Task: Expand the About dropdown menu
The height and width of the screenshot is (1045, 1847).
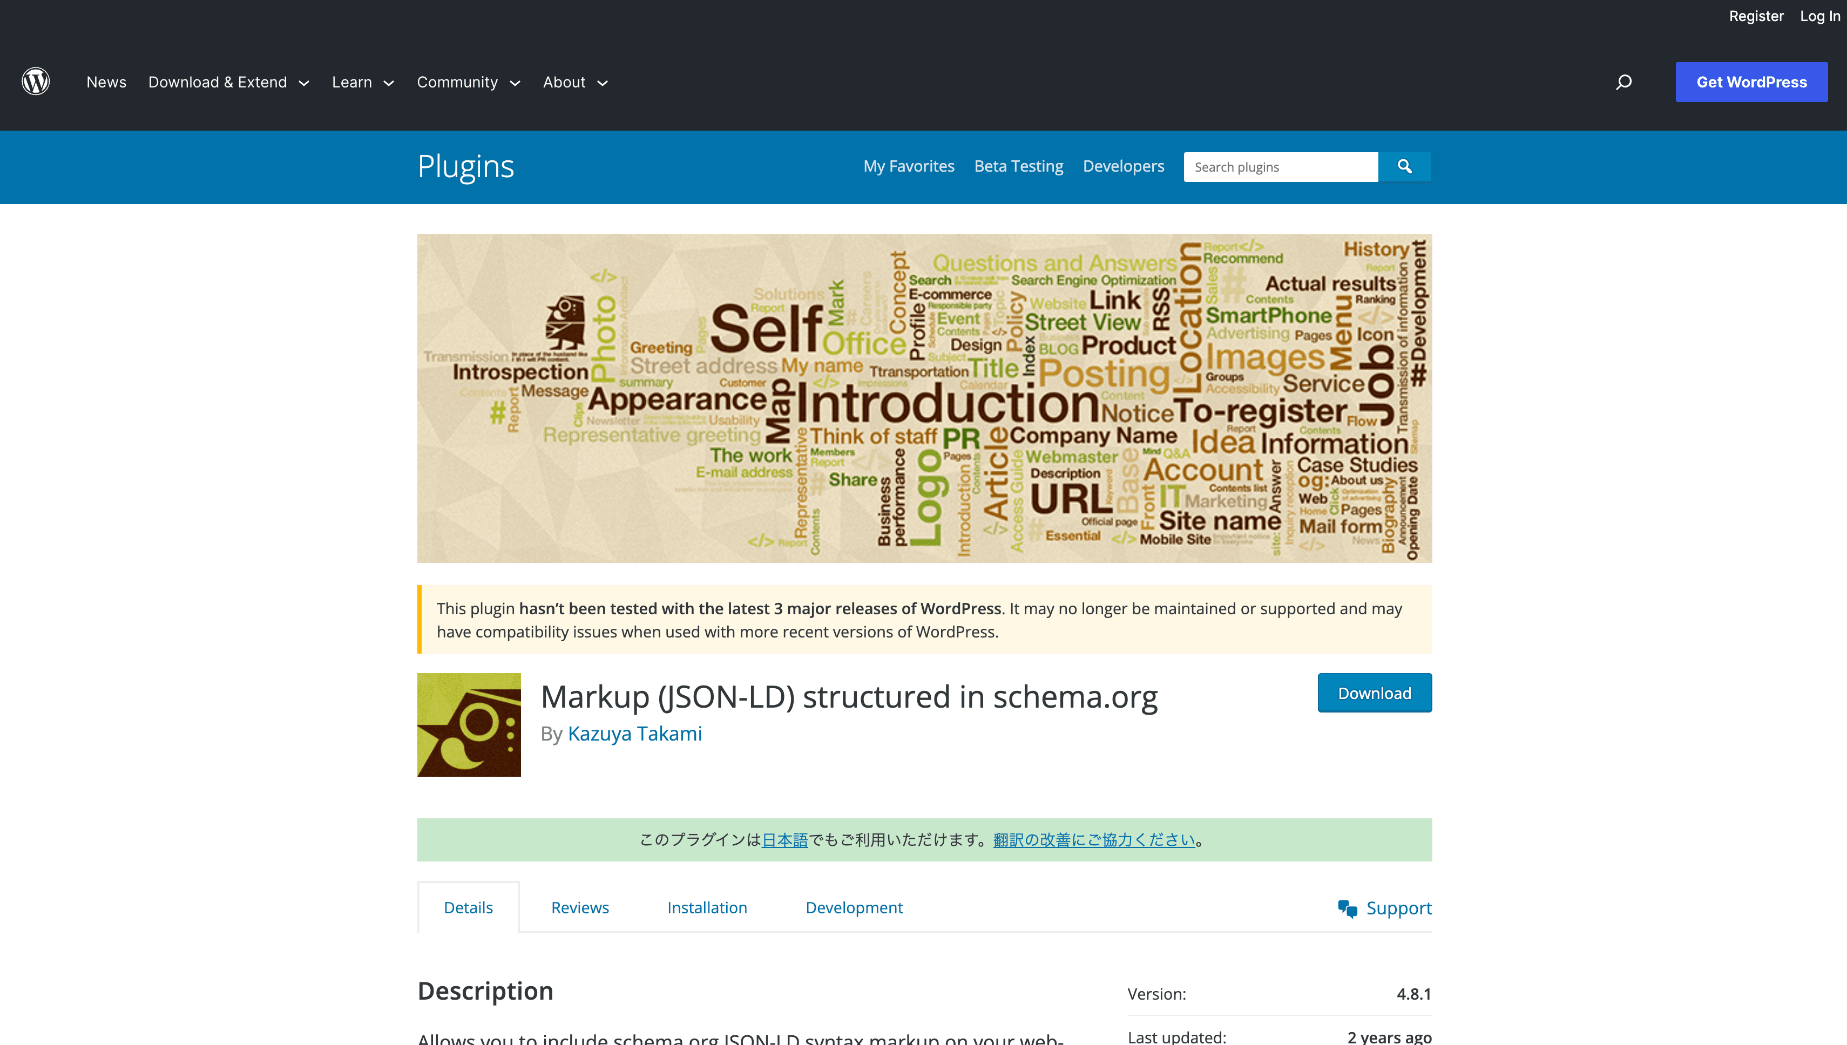Action: [576, 82]
